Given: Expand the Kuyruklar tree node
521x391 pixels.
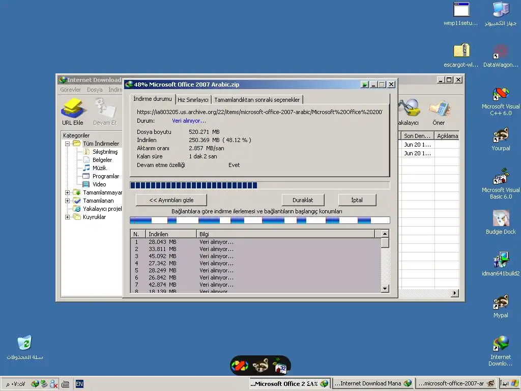Looking at the screenshot, I should (68, 217).
